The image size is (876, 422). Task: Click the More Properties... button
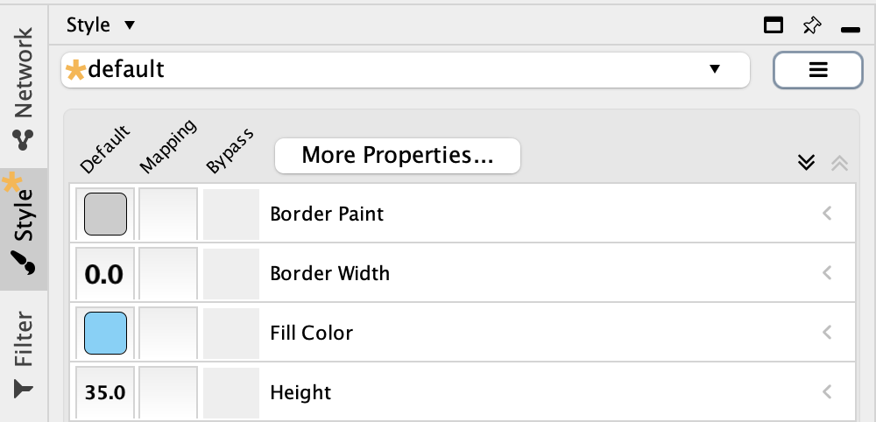tap(398, 156)
